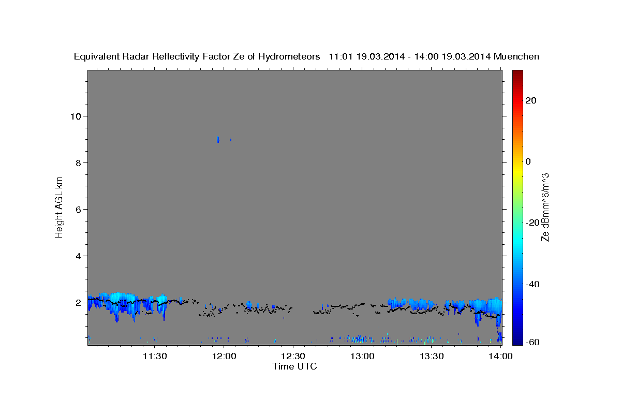Click the '12:00' time tick label
Screen dimensions: 621x414
click(224, 356)
